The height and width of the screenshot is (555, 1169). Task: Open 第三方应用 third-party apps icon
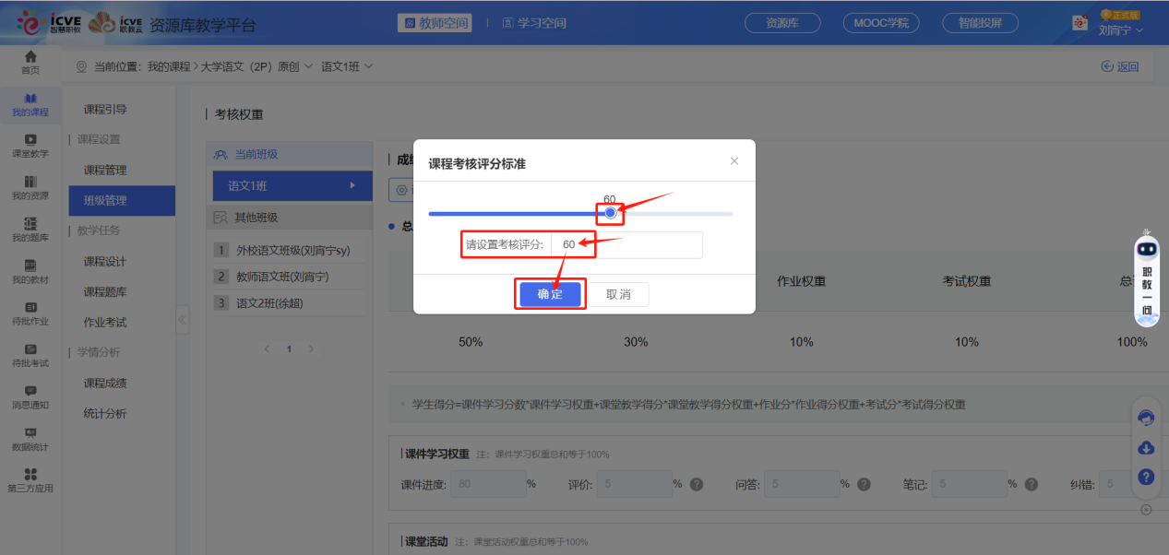pyautogui.click(x=30, y=478)
